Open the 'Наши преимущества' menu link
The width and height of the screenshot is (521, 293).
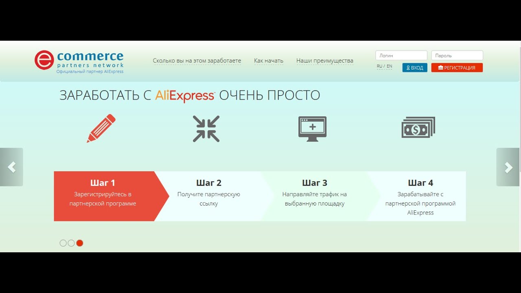tap(325, 61)
